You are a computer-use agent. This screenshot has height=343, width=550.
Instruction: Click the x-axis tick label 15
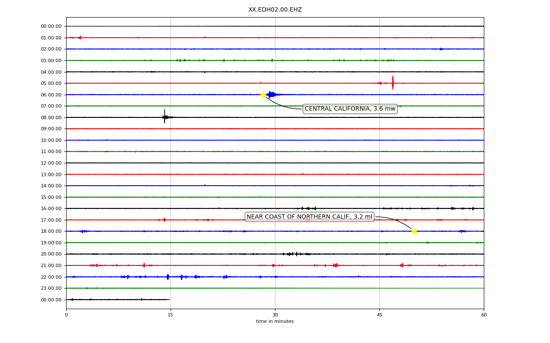pyautogui.click(x=171, y=315)
